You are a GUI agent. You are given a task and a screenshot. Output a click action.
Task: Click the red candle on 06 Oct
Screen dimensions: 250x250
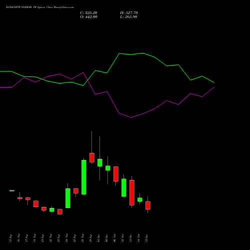116,174
